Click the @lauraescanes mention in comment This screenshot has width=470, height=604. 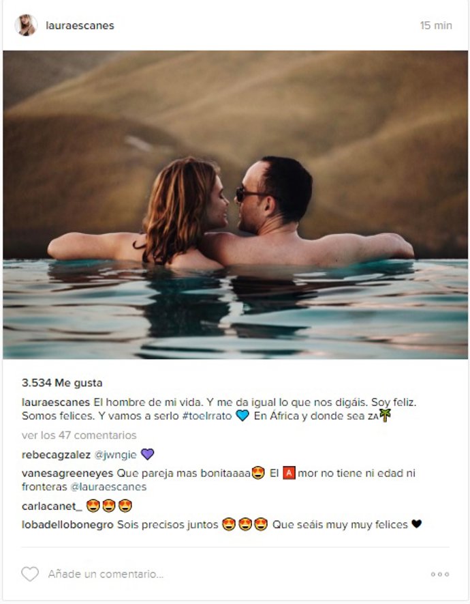click(108, 487)
